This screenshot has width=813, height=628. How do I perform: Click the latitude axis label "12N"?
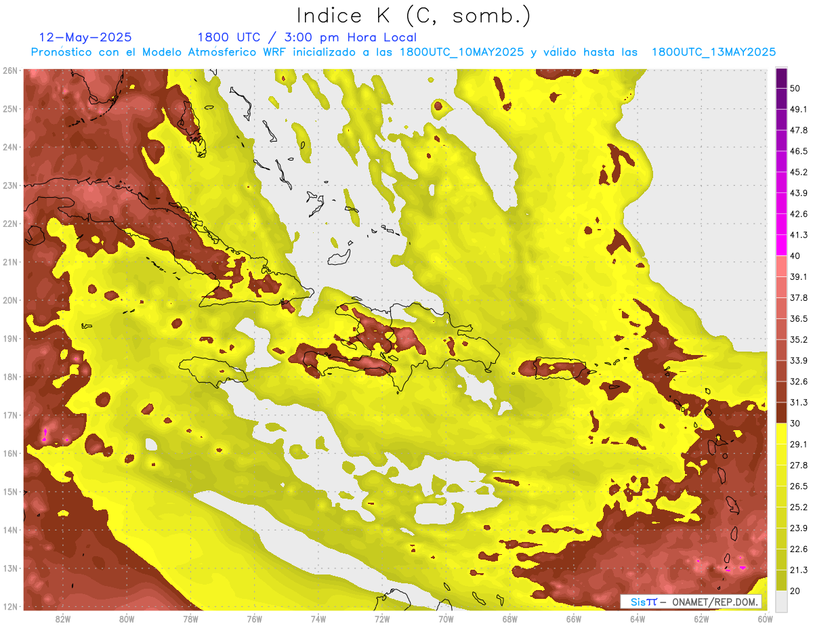10,606
